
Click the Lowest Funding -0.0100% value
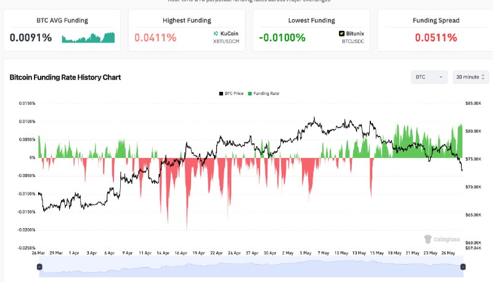click(x=282, y=38)
